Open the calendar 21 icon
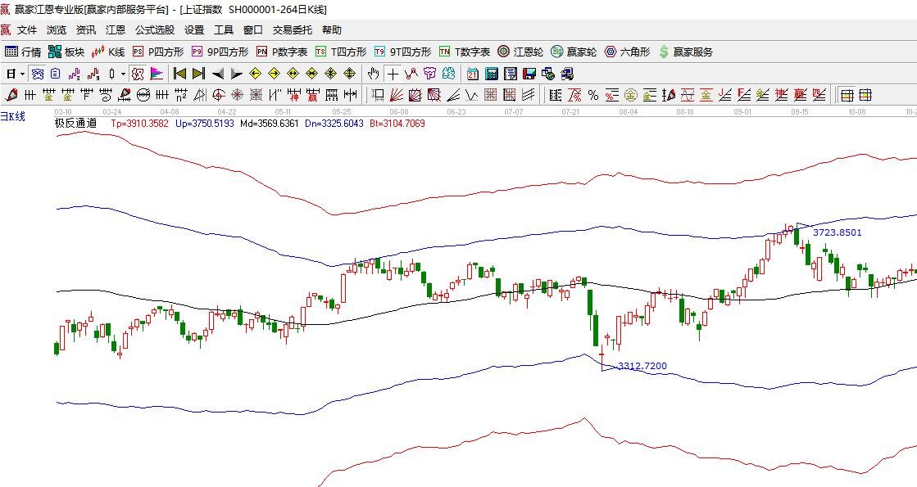Screen dimensions: 917x487 [473, 74]
